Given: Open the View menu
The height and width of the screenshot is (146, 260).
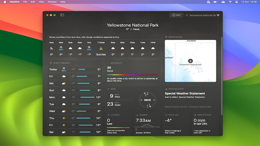Looking at the screenshot, I should click(x=41, y=2).
